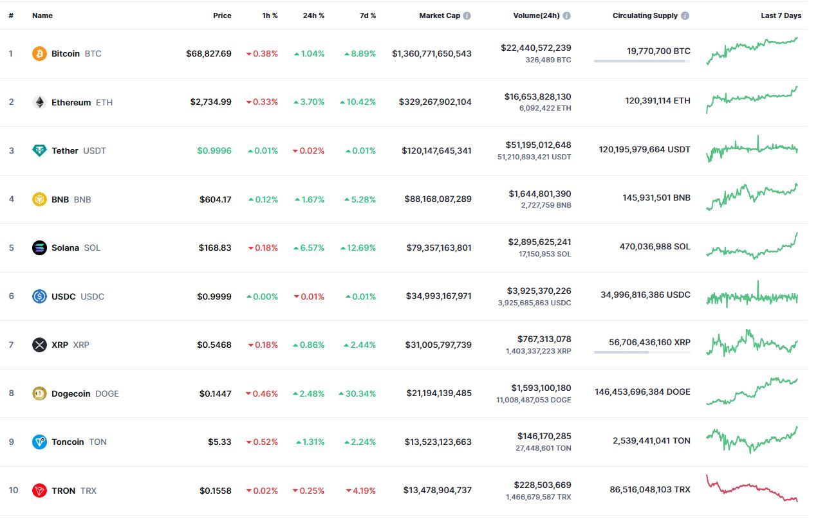Click the Volume(24h) info icon
Image resolution: width=818 pixels, height=522 pixels.
tap(566, 15)
